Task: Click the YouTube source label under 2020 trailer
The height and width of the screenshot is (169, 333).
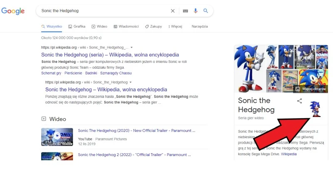Action: (x=85, y=139)
